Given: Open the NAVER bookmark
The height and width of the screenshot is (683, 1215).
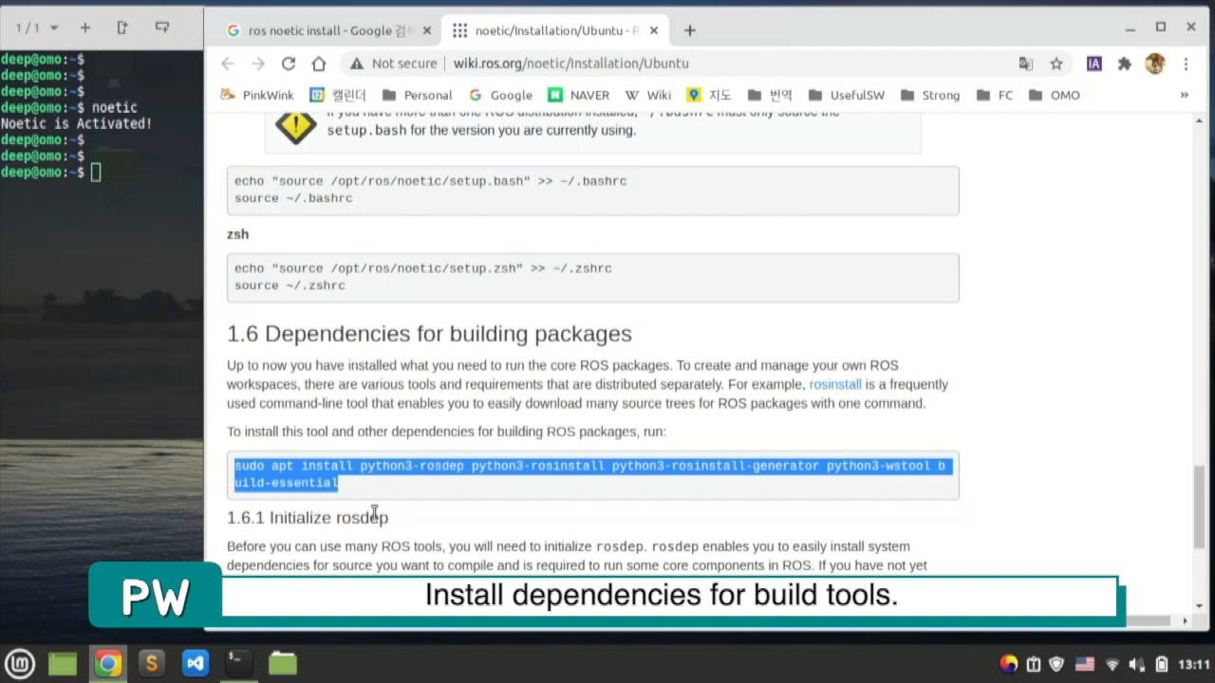Looking at the screenshot, I should [x=578, y=95].
